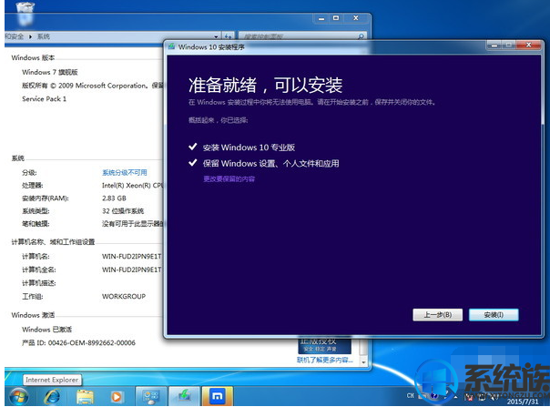Click the text Service Pack 1
Viewport: 550px width, 407px height.
[45, 99]
